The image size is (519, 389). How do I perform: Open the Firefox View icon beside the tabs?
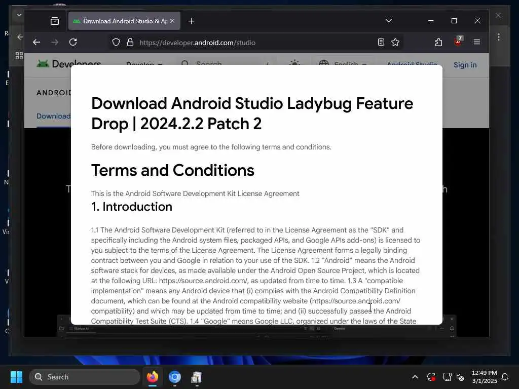coord(55,21)
